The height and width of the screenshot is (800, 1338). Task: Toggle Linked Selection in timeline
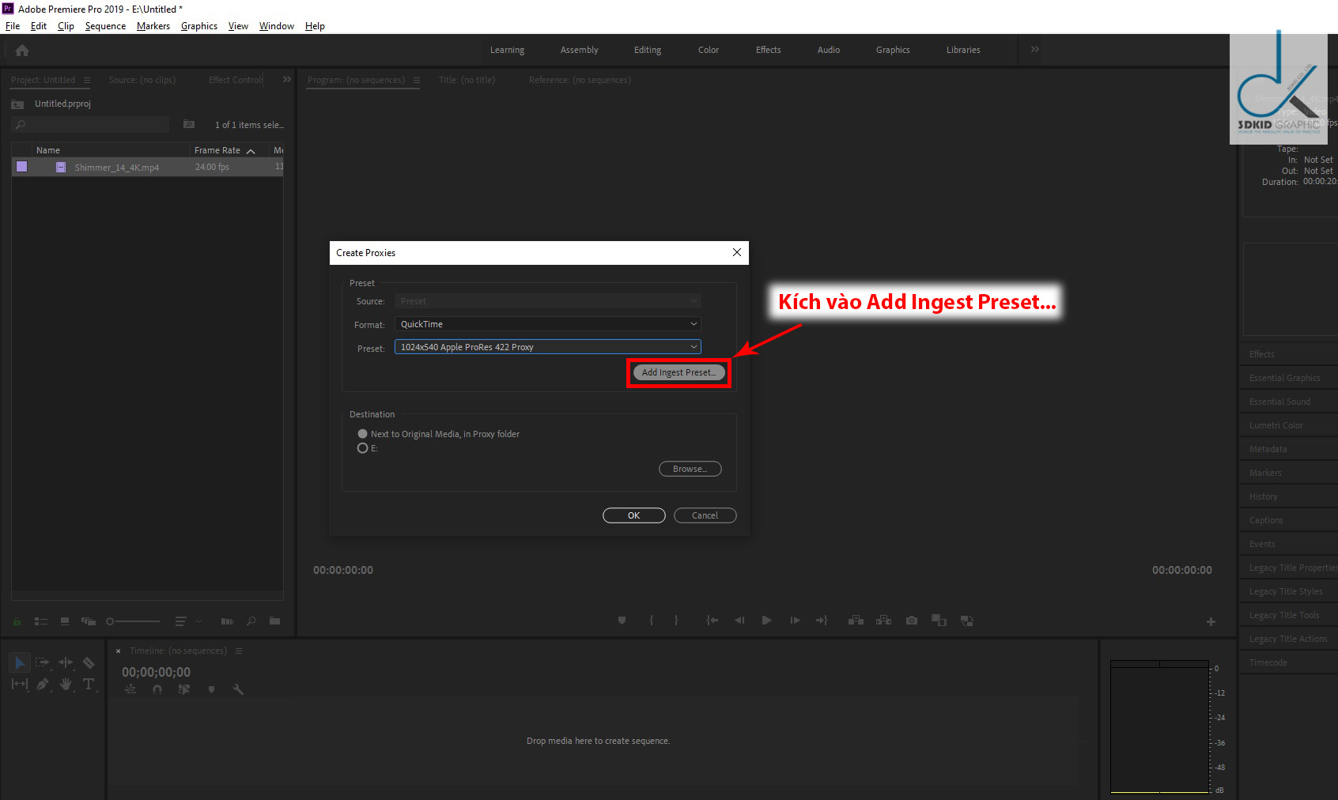pyautogui.click(x=184, y=689)
